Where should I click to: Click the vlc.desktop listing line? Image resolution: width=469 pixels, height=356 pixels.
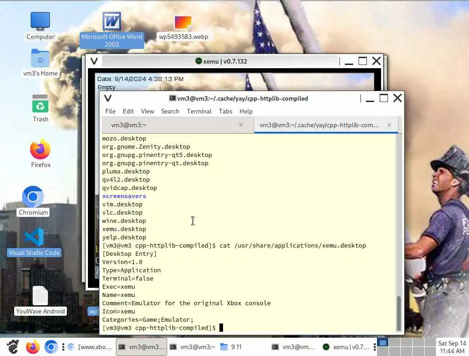(122, 212)
